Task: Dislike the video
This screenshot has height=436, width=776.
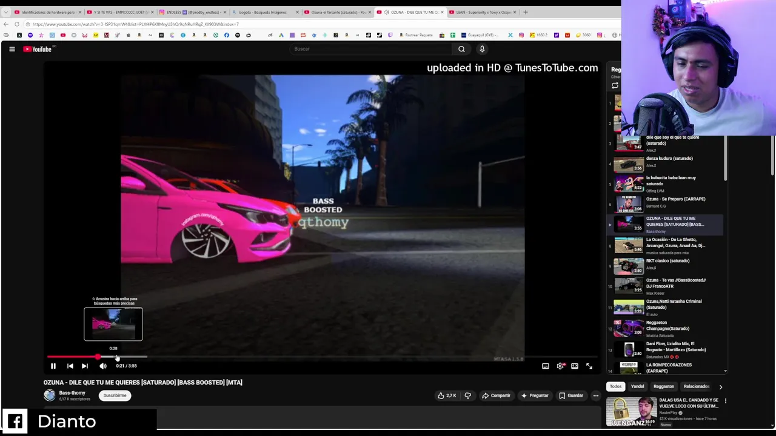Action: point(467,395)
